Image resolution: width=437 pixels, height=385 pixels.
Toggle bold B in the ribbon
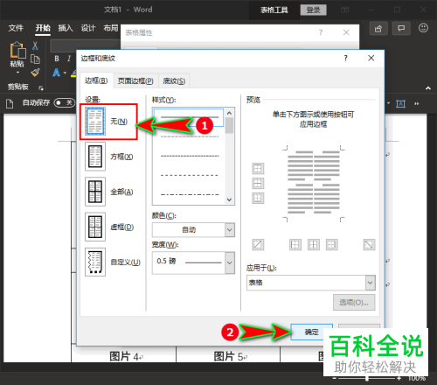(x=57, y=59)
